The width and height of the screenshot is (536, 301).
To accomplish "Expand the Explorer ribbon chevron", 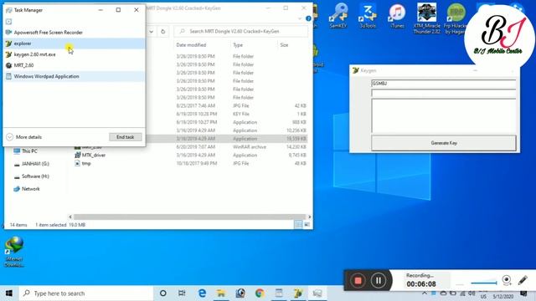I will (300, 18).
